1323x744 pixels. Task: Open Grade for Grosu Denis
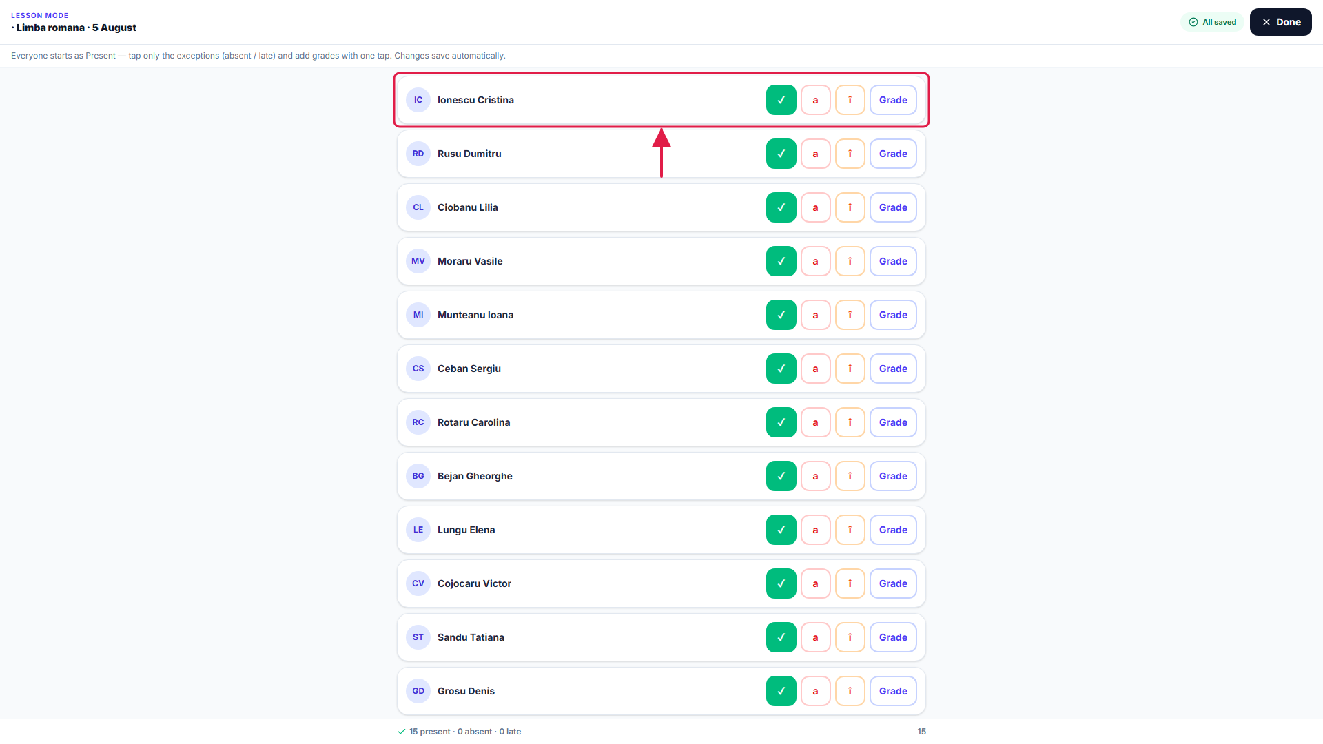(893, 691)
